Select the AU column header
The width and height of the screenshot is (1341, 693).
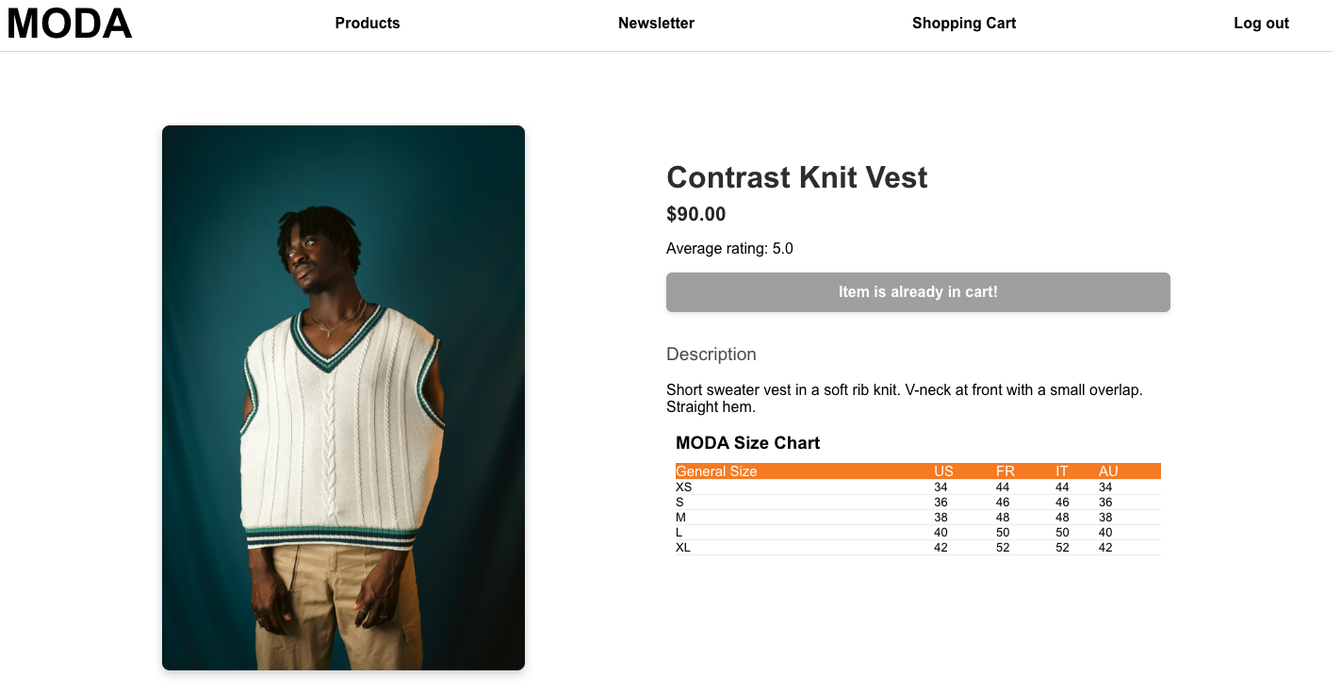1108,471
